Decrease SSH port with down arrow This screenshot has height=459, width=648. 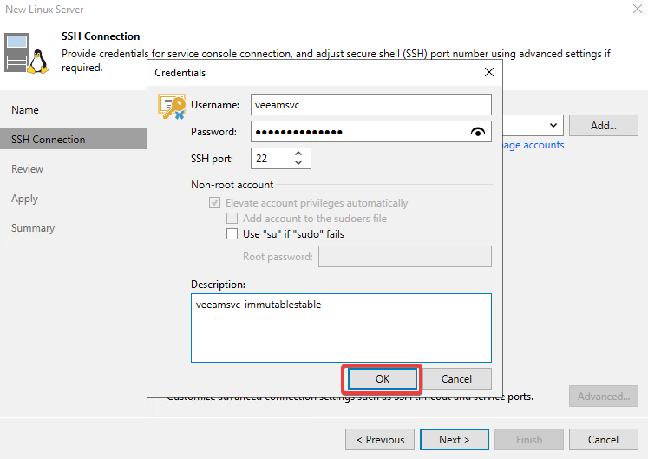pos(298,163)
